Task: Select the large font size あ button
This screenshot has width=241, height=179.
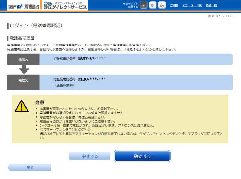Action: click(x=162, y=5)
